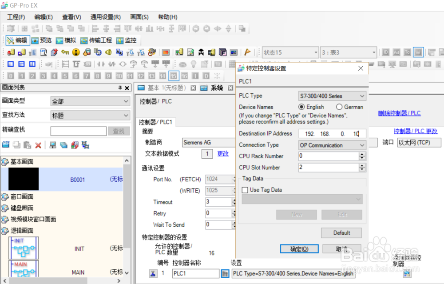Select the English device names radio button

point(301,107)
